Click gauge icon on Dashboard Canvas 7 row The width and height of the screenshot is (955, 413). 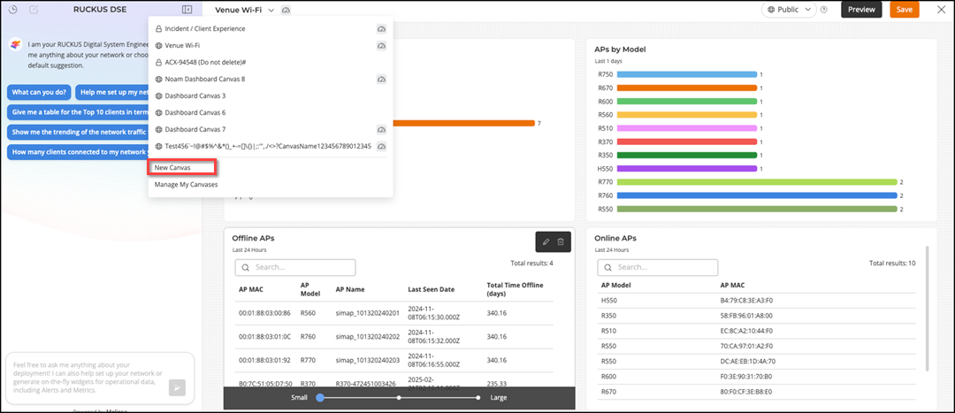pos(382,129)
